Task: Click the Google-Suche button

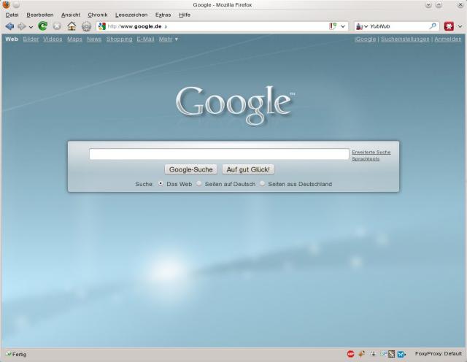Action: pos(191,169)
